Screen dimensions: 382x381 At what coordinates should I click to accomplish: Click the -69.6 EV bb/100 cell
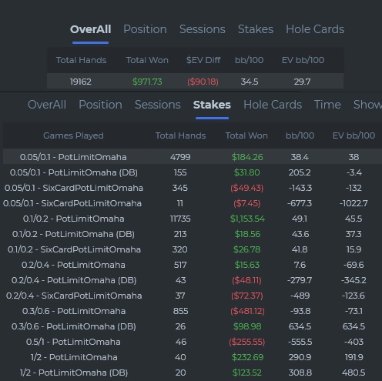(x=354, y=265)
